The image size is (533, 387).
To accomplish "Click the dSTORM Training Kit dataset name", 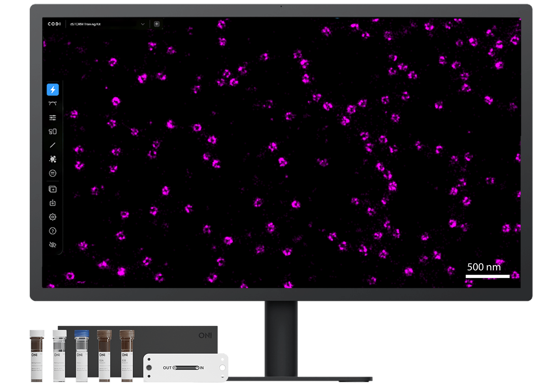I will click(x=85, y=24).
